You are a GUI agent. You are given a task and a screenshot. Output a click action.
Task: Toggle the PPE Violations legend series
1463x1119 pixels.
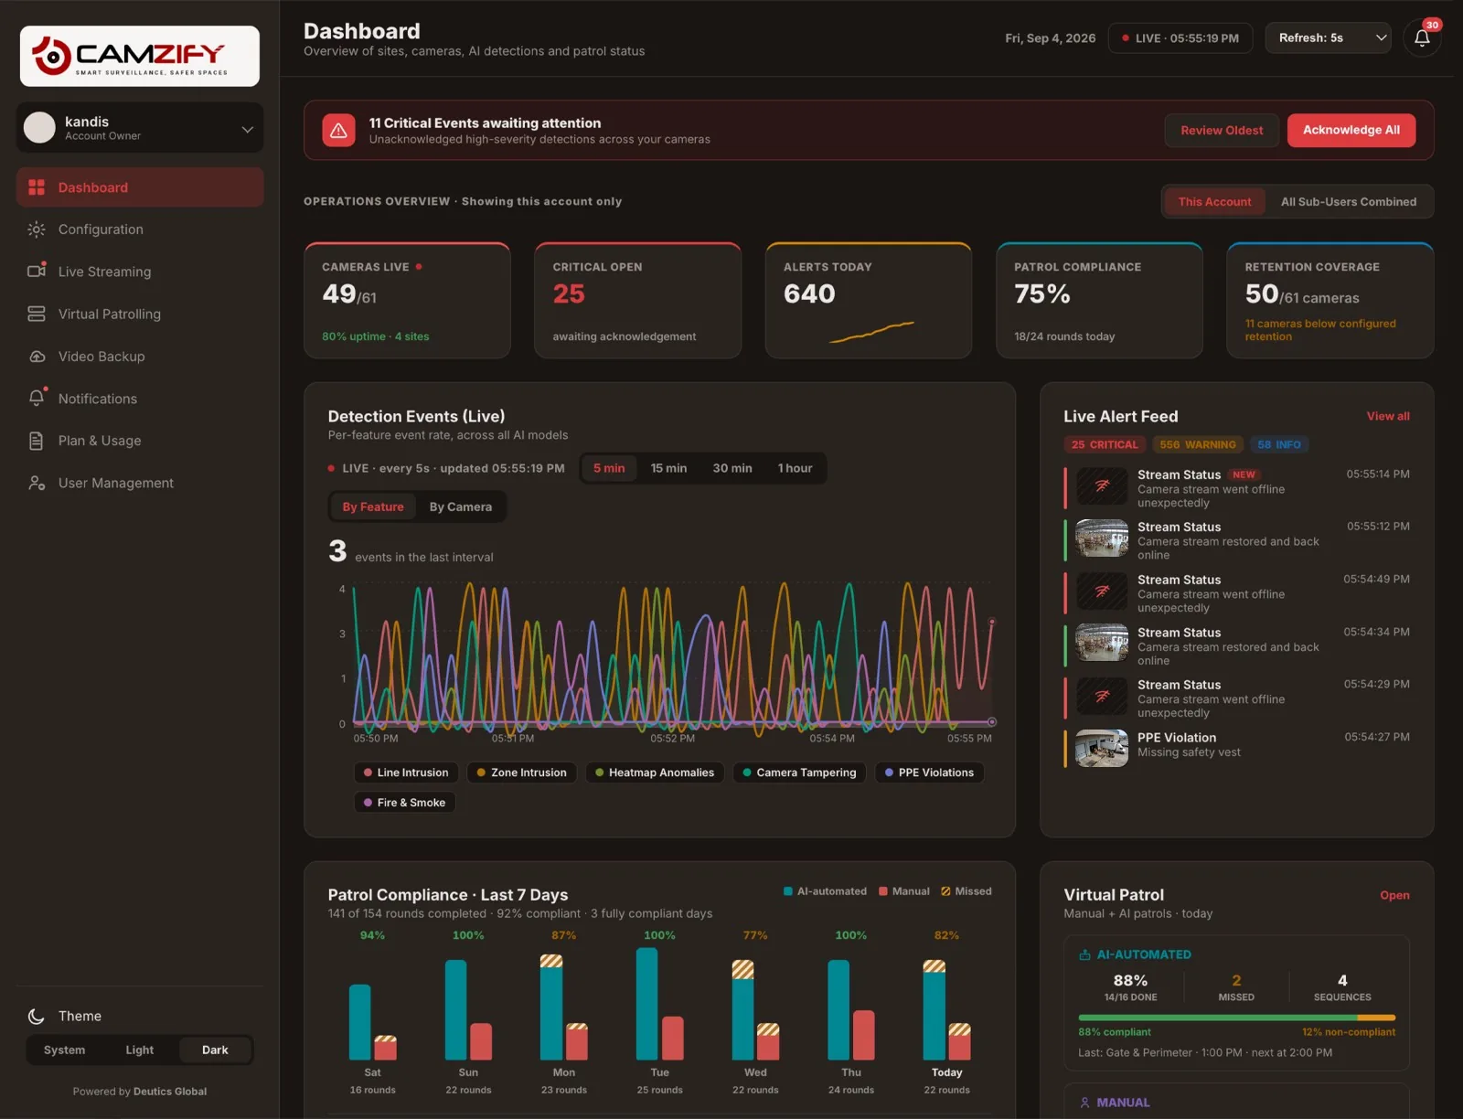click(929, 773)
